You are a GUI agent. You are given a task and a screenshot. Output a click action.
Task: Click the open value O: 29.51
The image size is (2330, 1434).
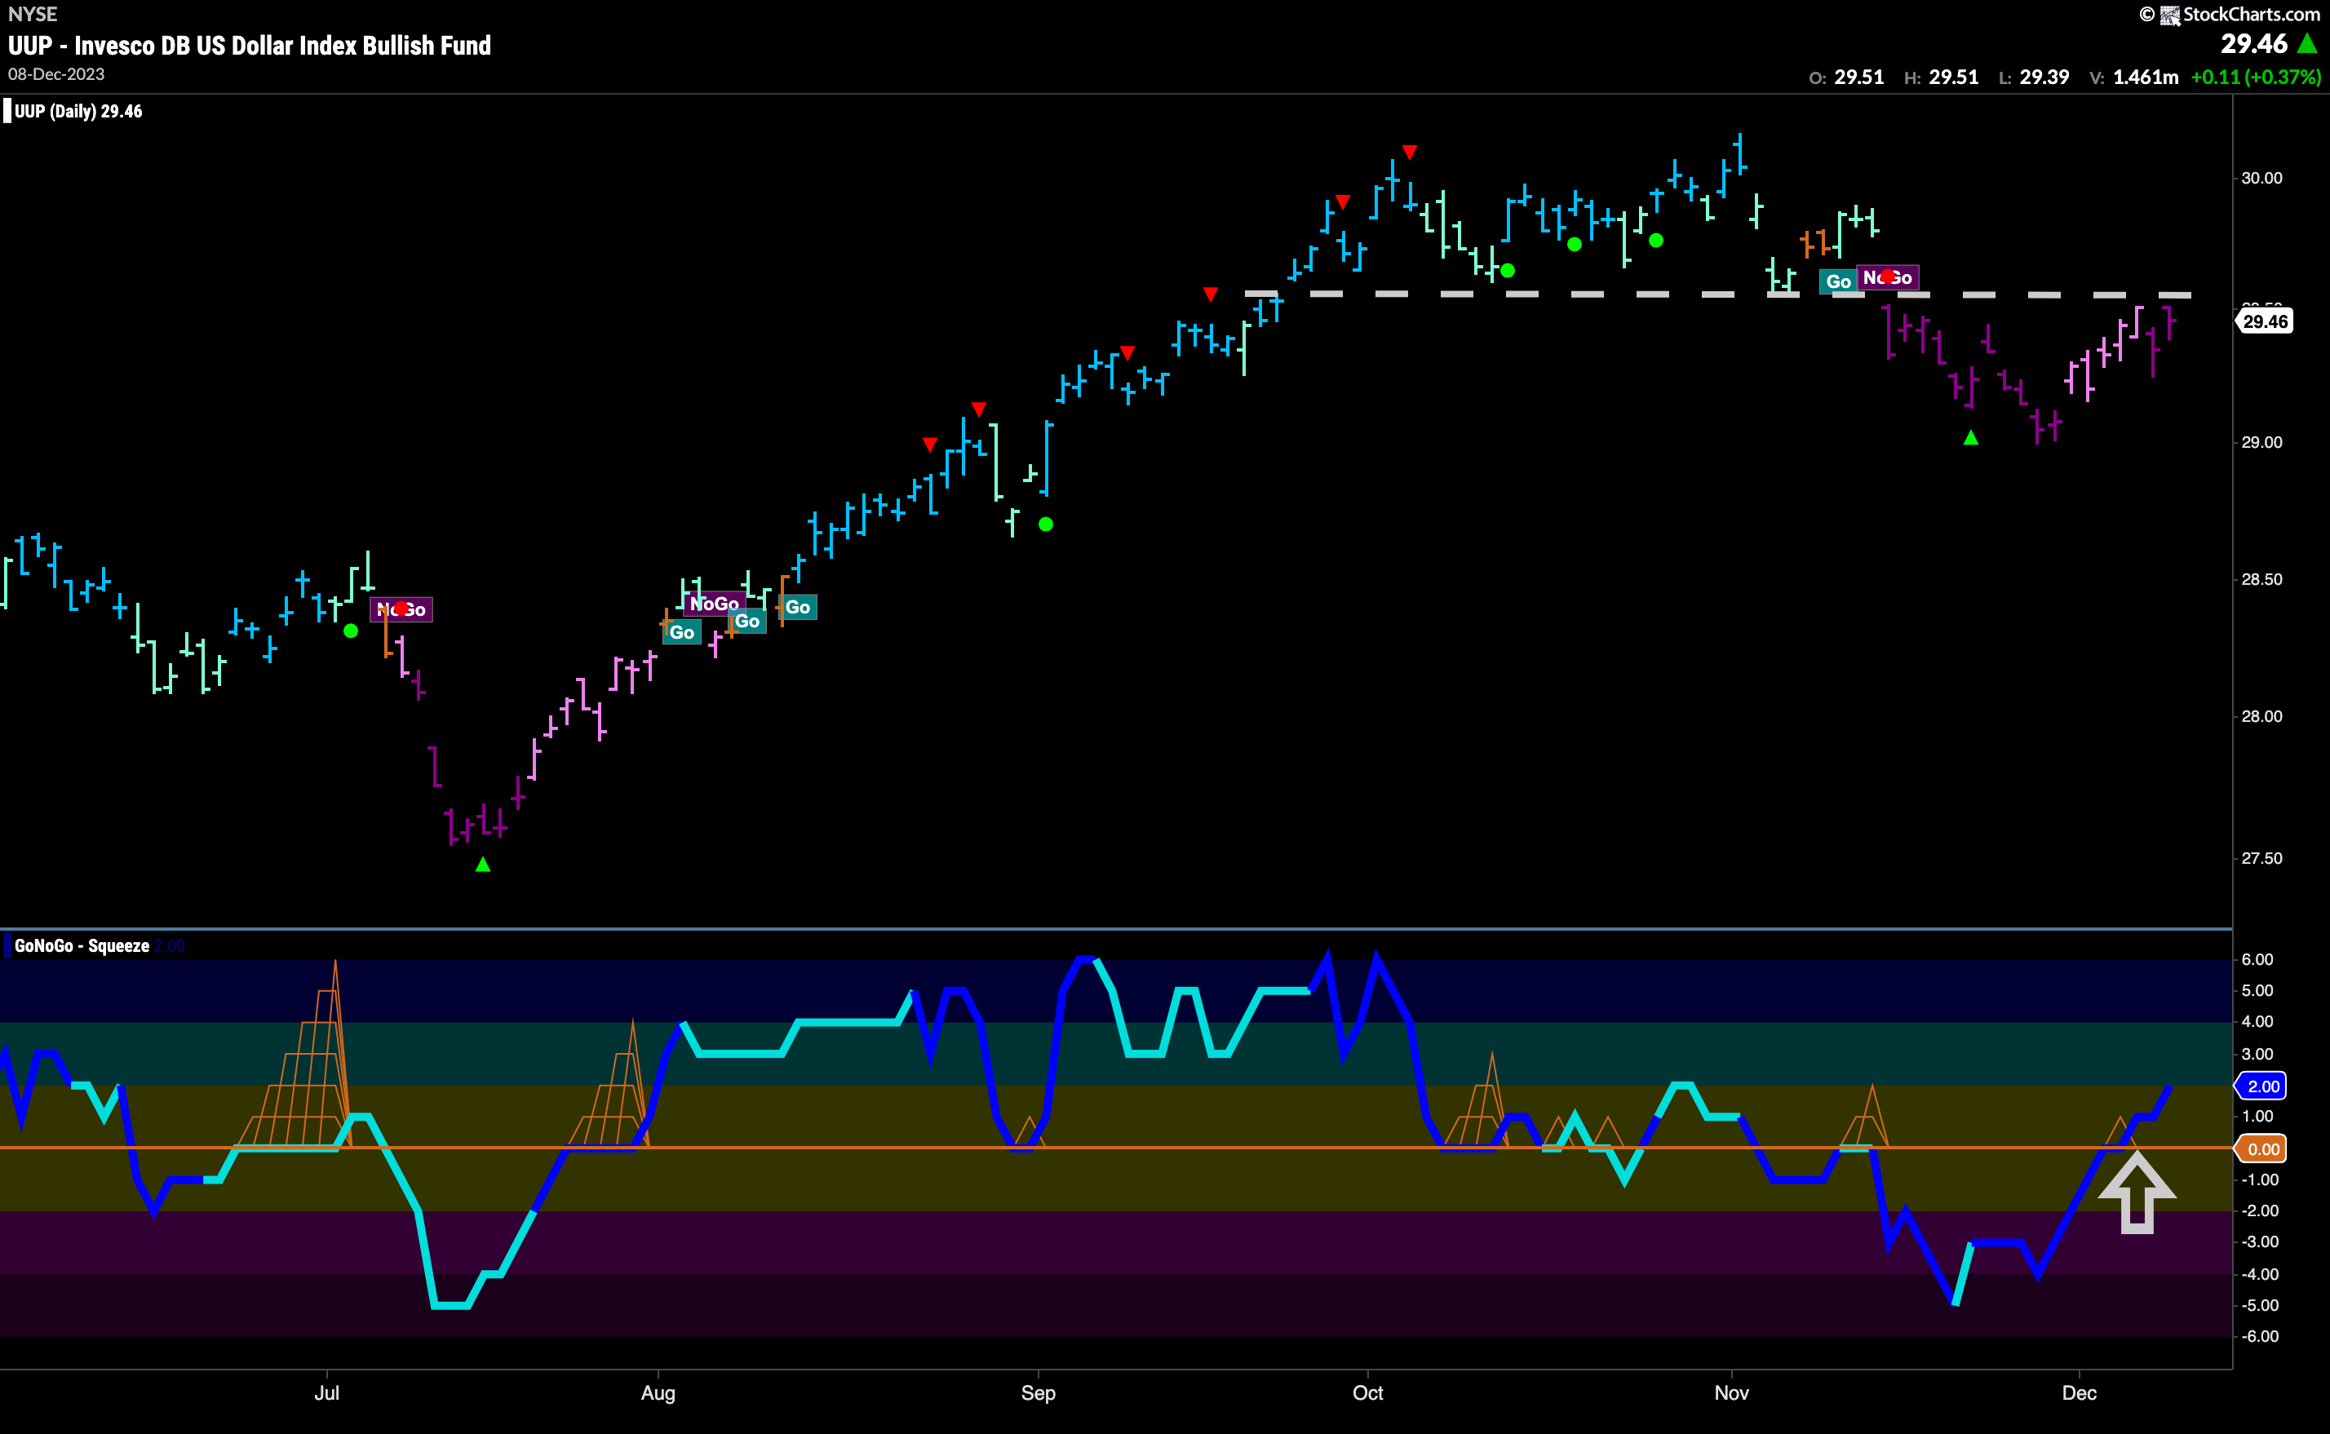coord(1845,77)
